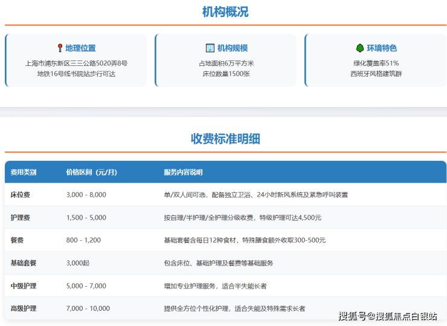
Task: Click the 床位数量1500张 text
Action: tap(226, 74)
